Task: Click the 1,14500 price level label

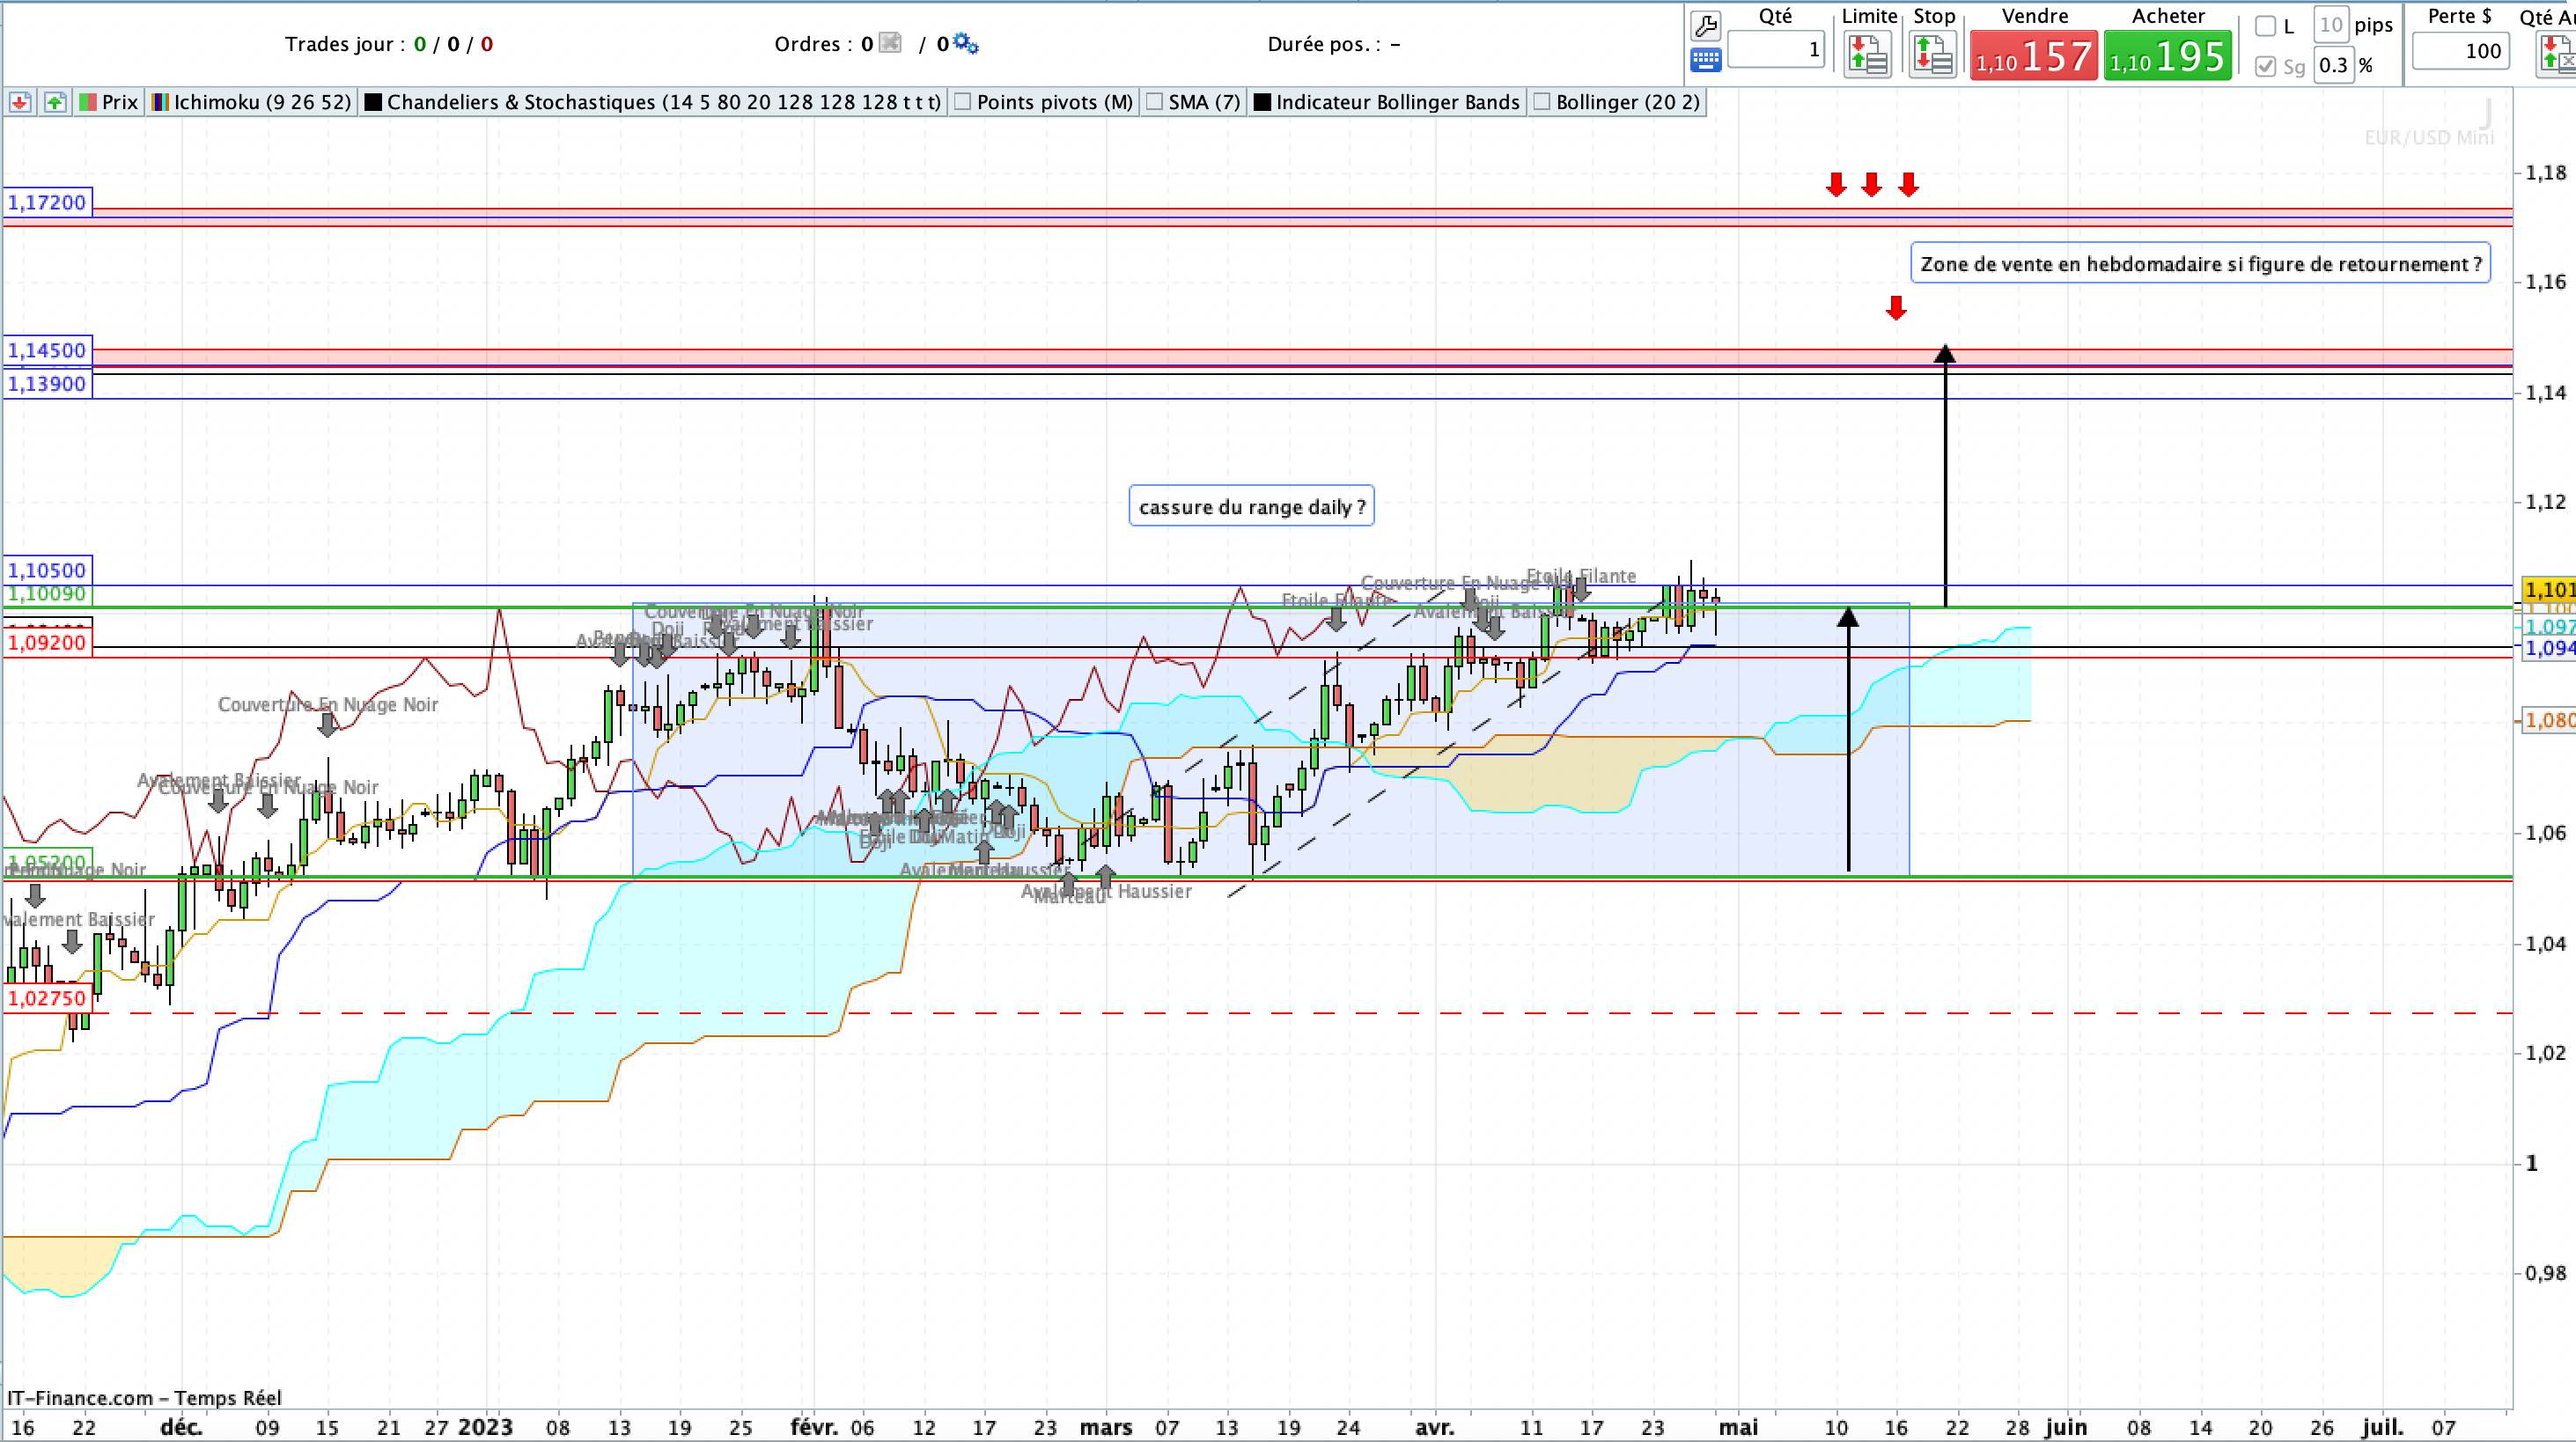Action: point(47,351)
